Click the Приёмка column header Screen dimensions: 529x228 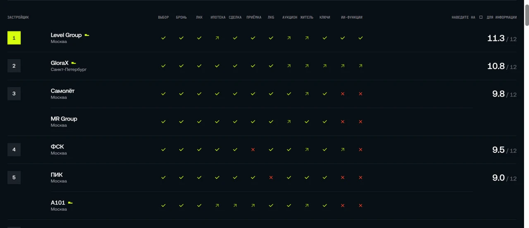coord(254,17)
